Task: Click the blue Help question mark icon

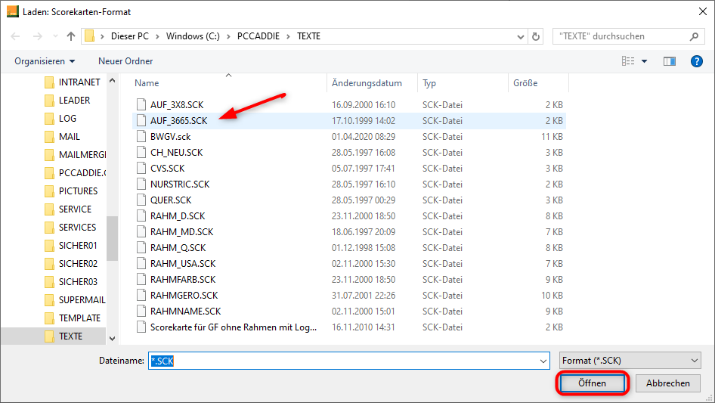Action: point(697,60)
